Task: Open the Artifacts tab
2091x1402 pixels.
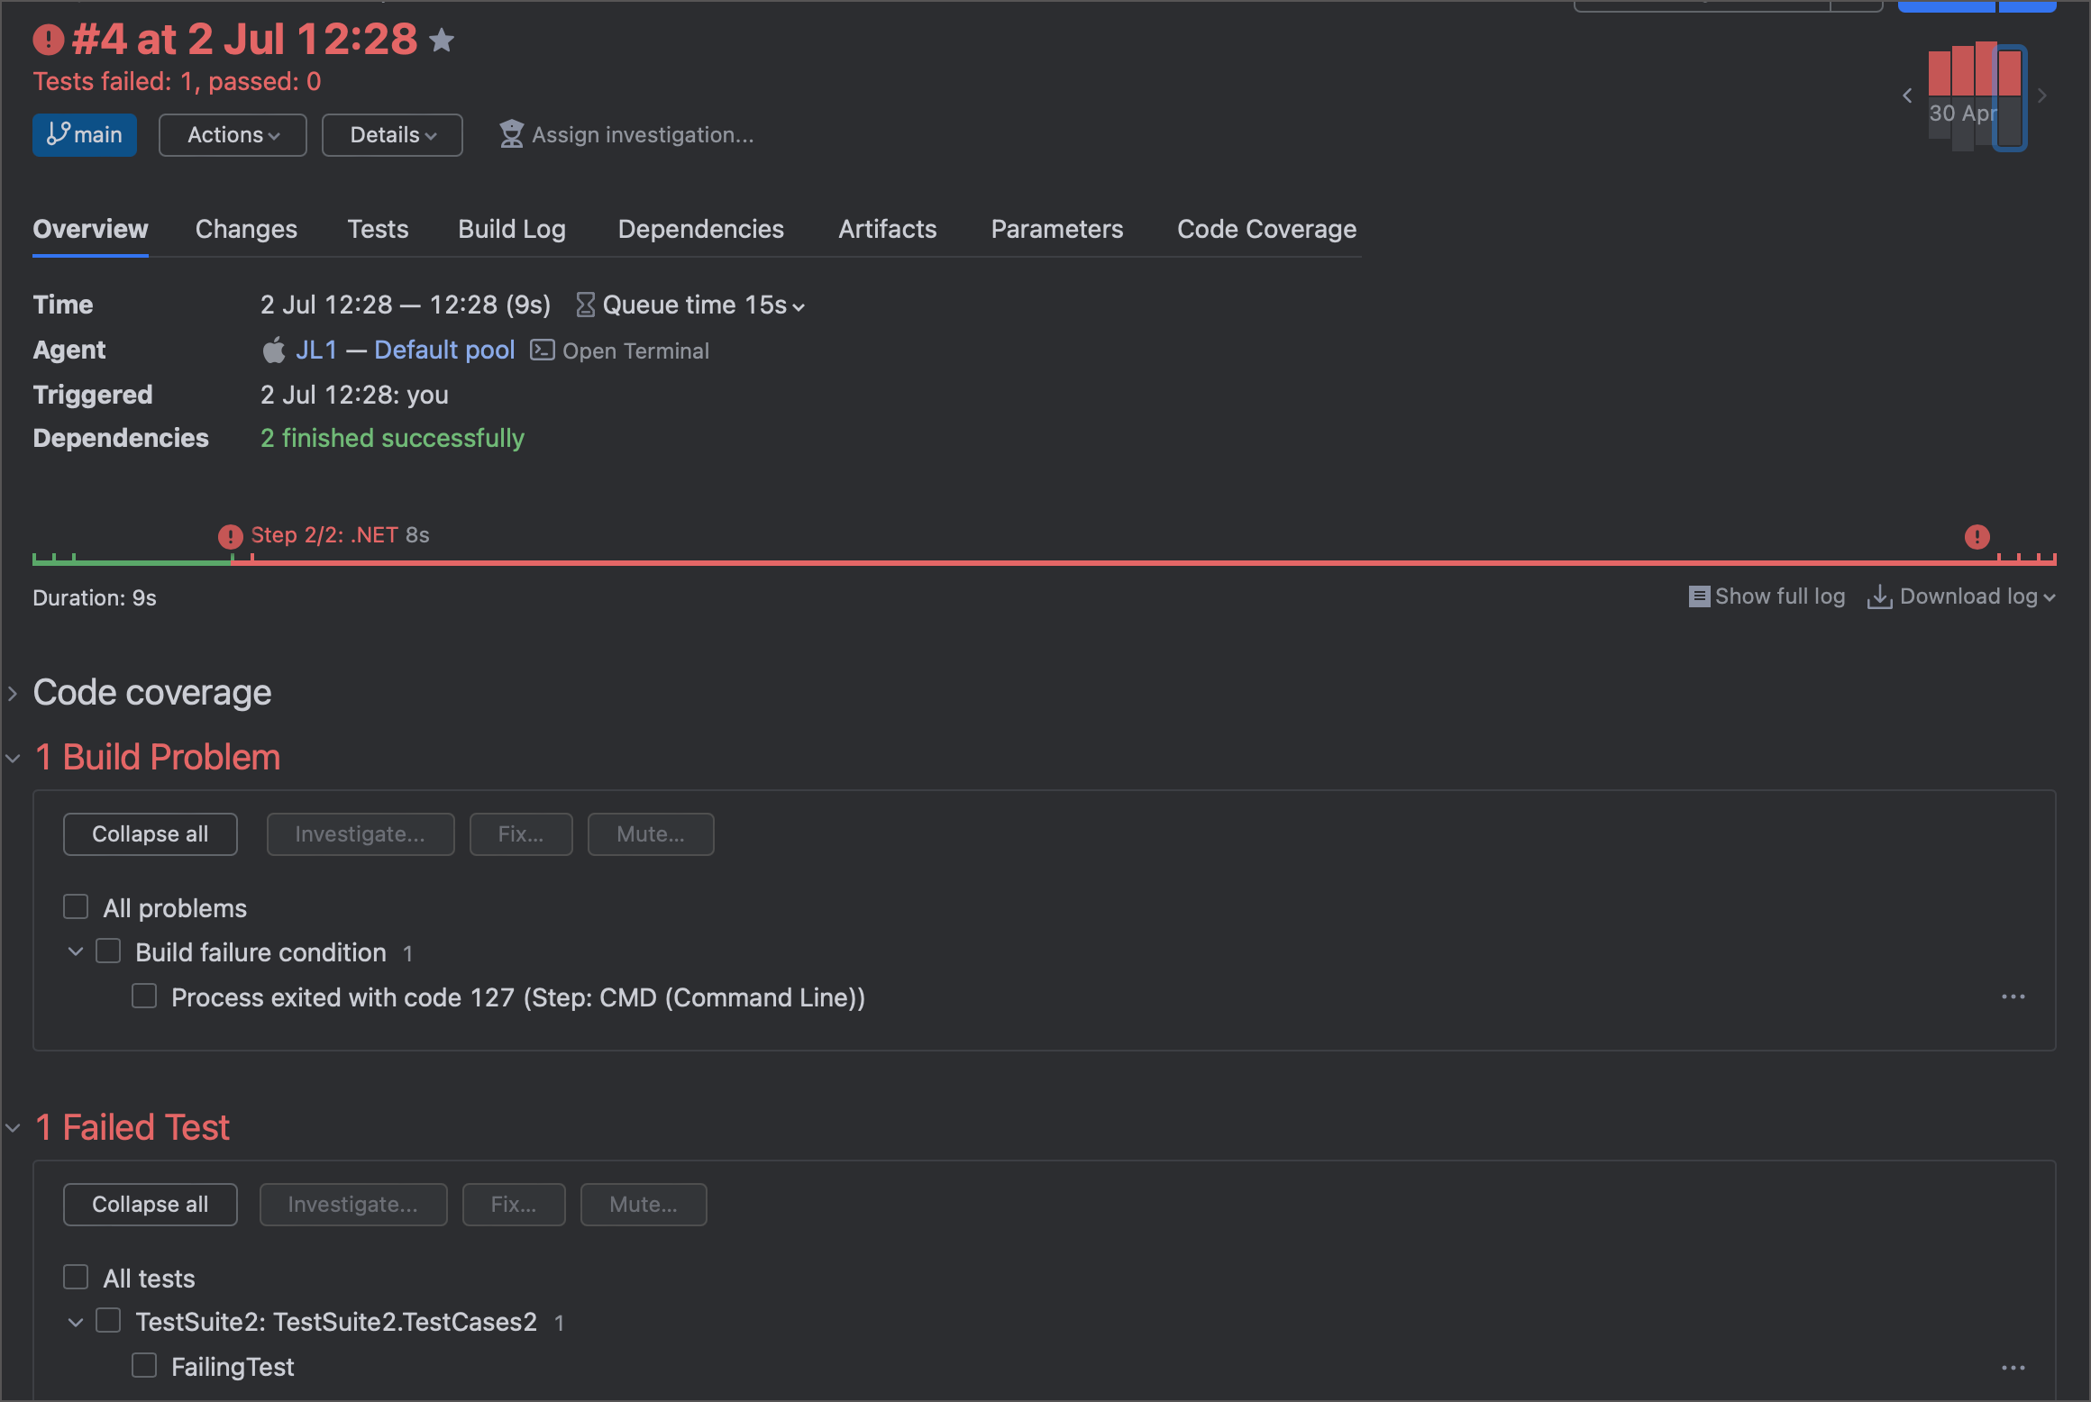Action: coord(887,230)
